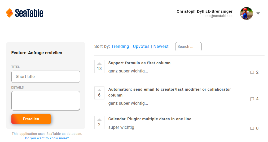The height and width of the screenshot is (142, 268).
Task: Open 'Support formula as first column' request
Action: point(139,63)
